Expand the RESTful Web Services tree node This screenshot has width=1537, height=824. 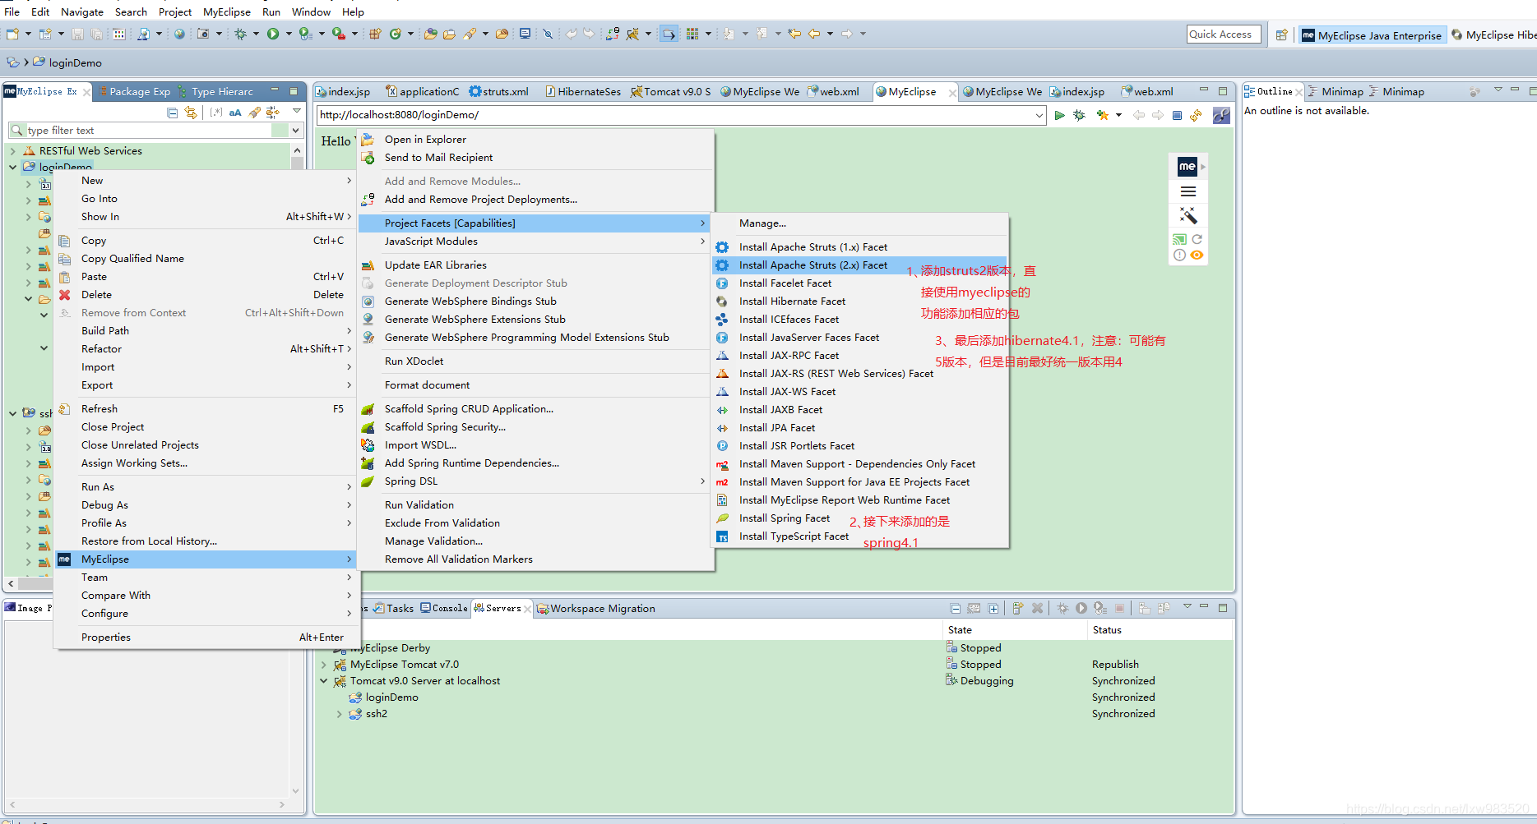tap(12, 150)
